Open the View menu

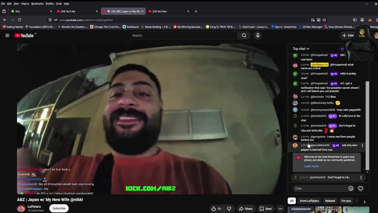(x=16, y=4)
